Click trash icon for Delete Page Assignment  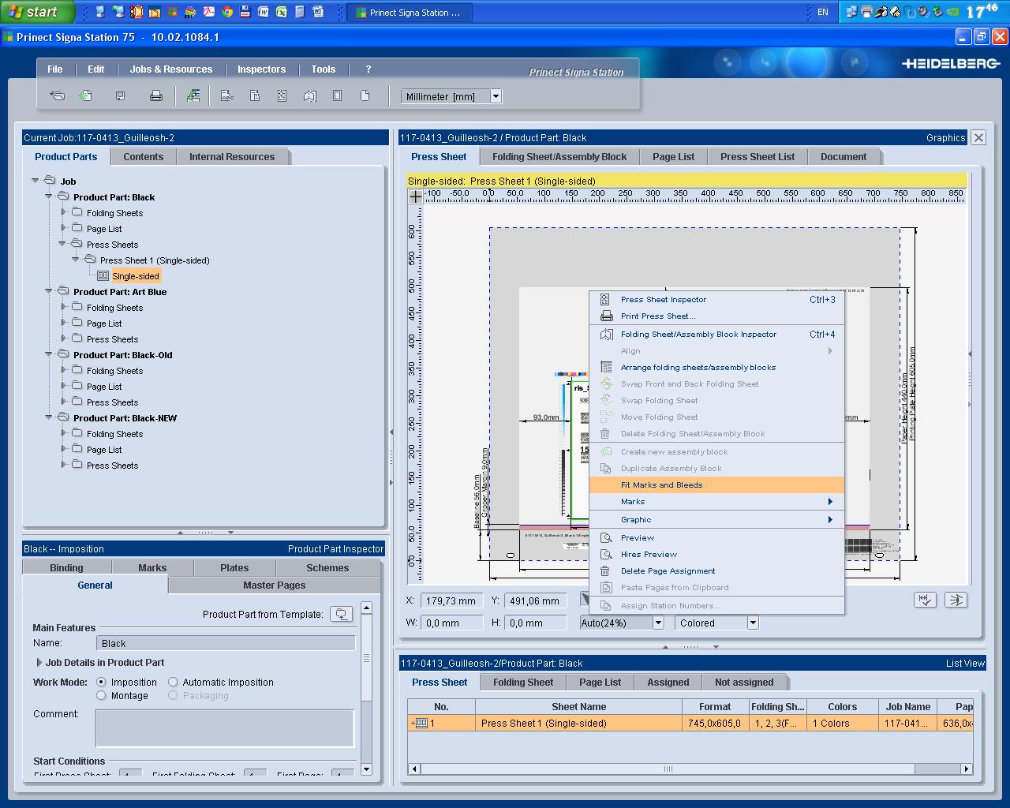(x=606, y=571)
